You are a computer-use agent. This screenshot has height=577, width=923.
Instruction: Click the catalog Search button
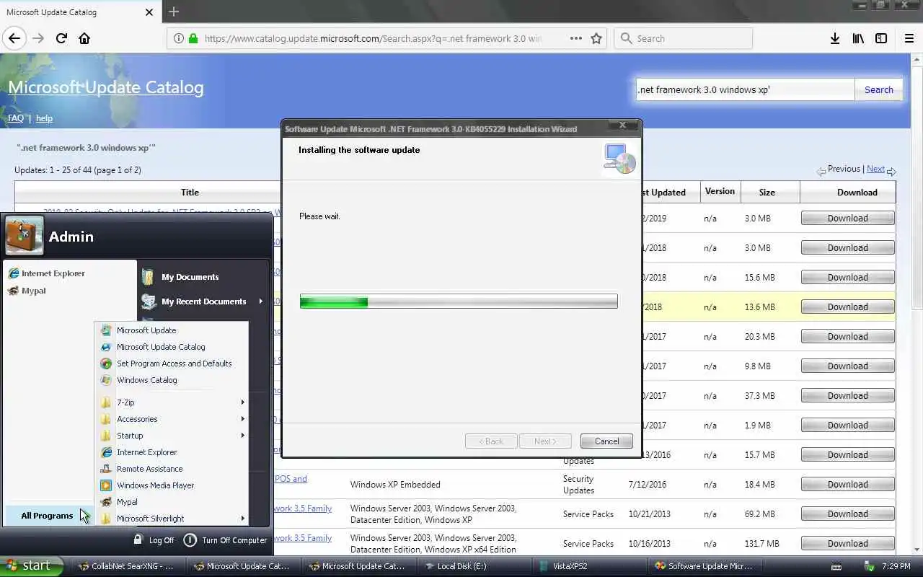(878, 90)
